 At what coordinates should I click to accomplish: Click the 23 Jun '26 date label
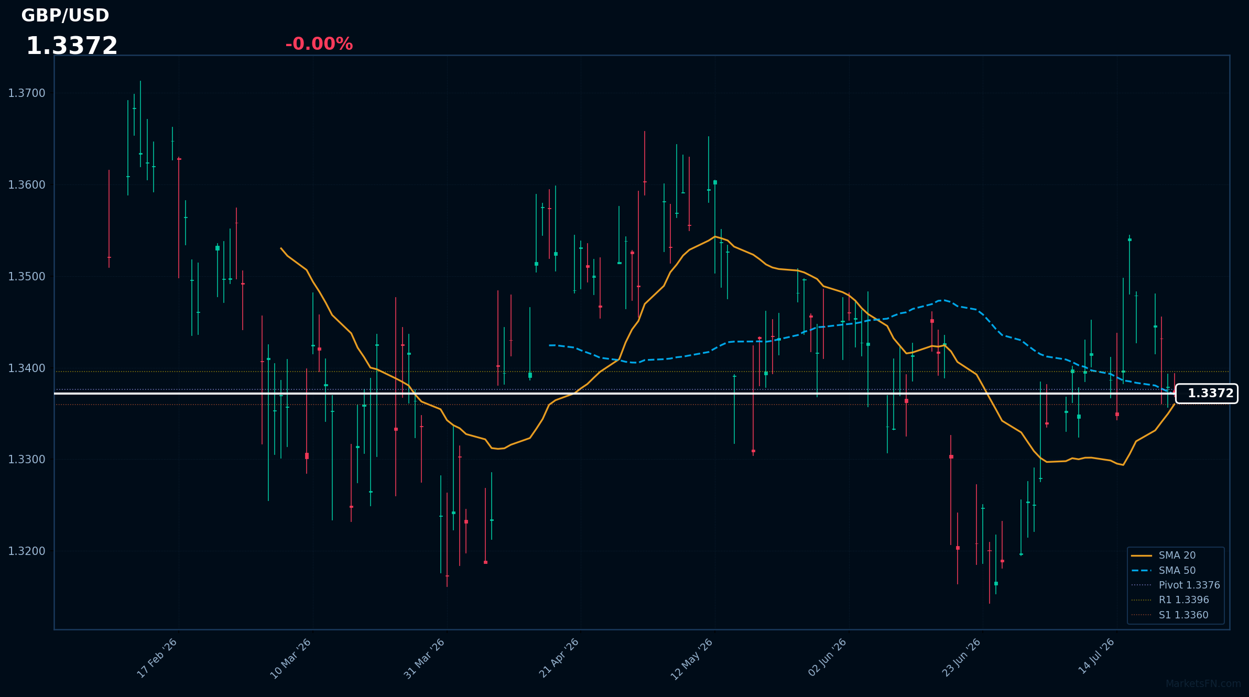[x=961, y=658]
